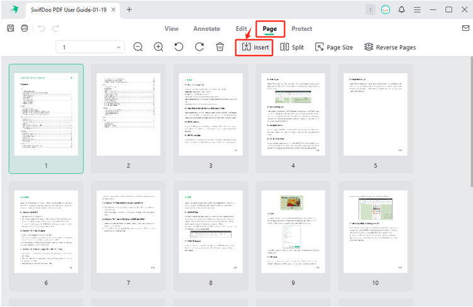This screenshot has height=307, width=473.
Task: Open notifications bell
Action: point(402,9)
